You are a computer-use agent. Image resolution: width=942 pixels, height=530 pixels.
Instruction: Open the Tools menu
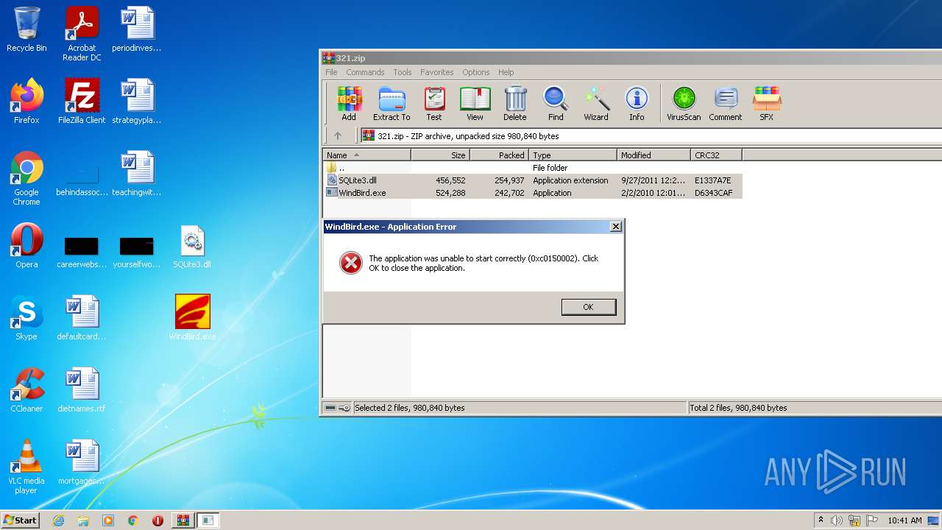coord(403,72)
